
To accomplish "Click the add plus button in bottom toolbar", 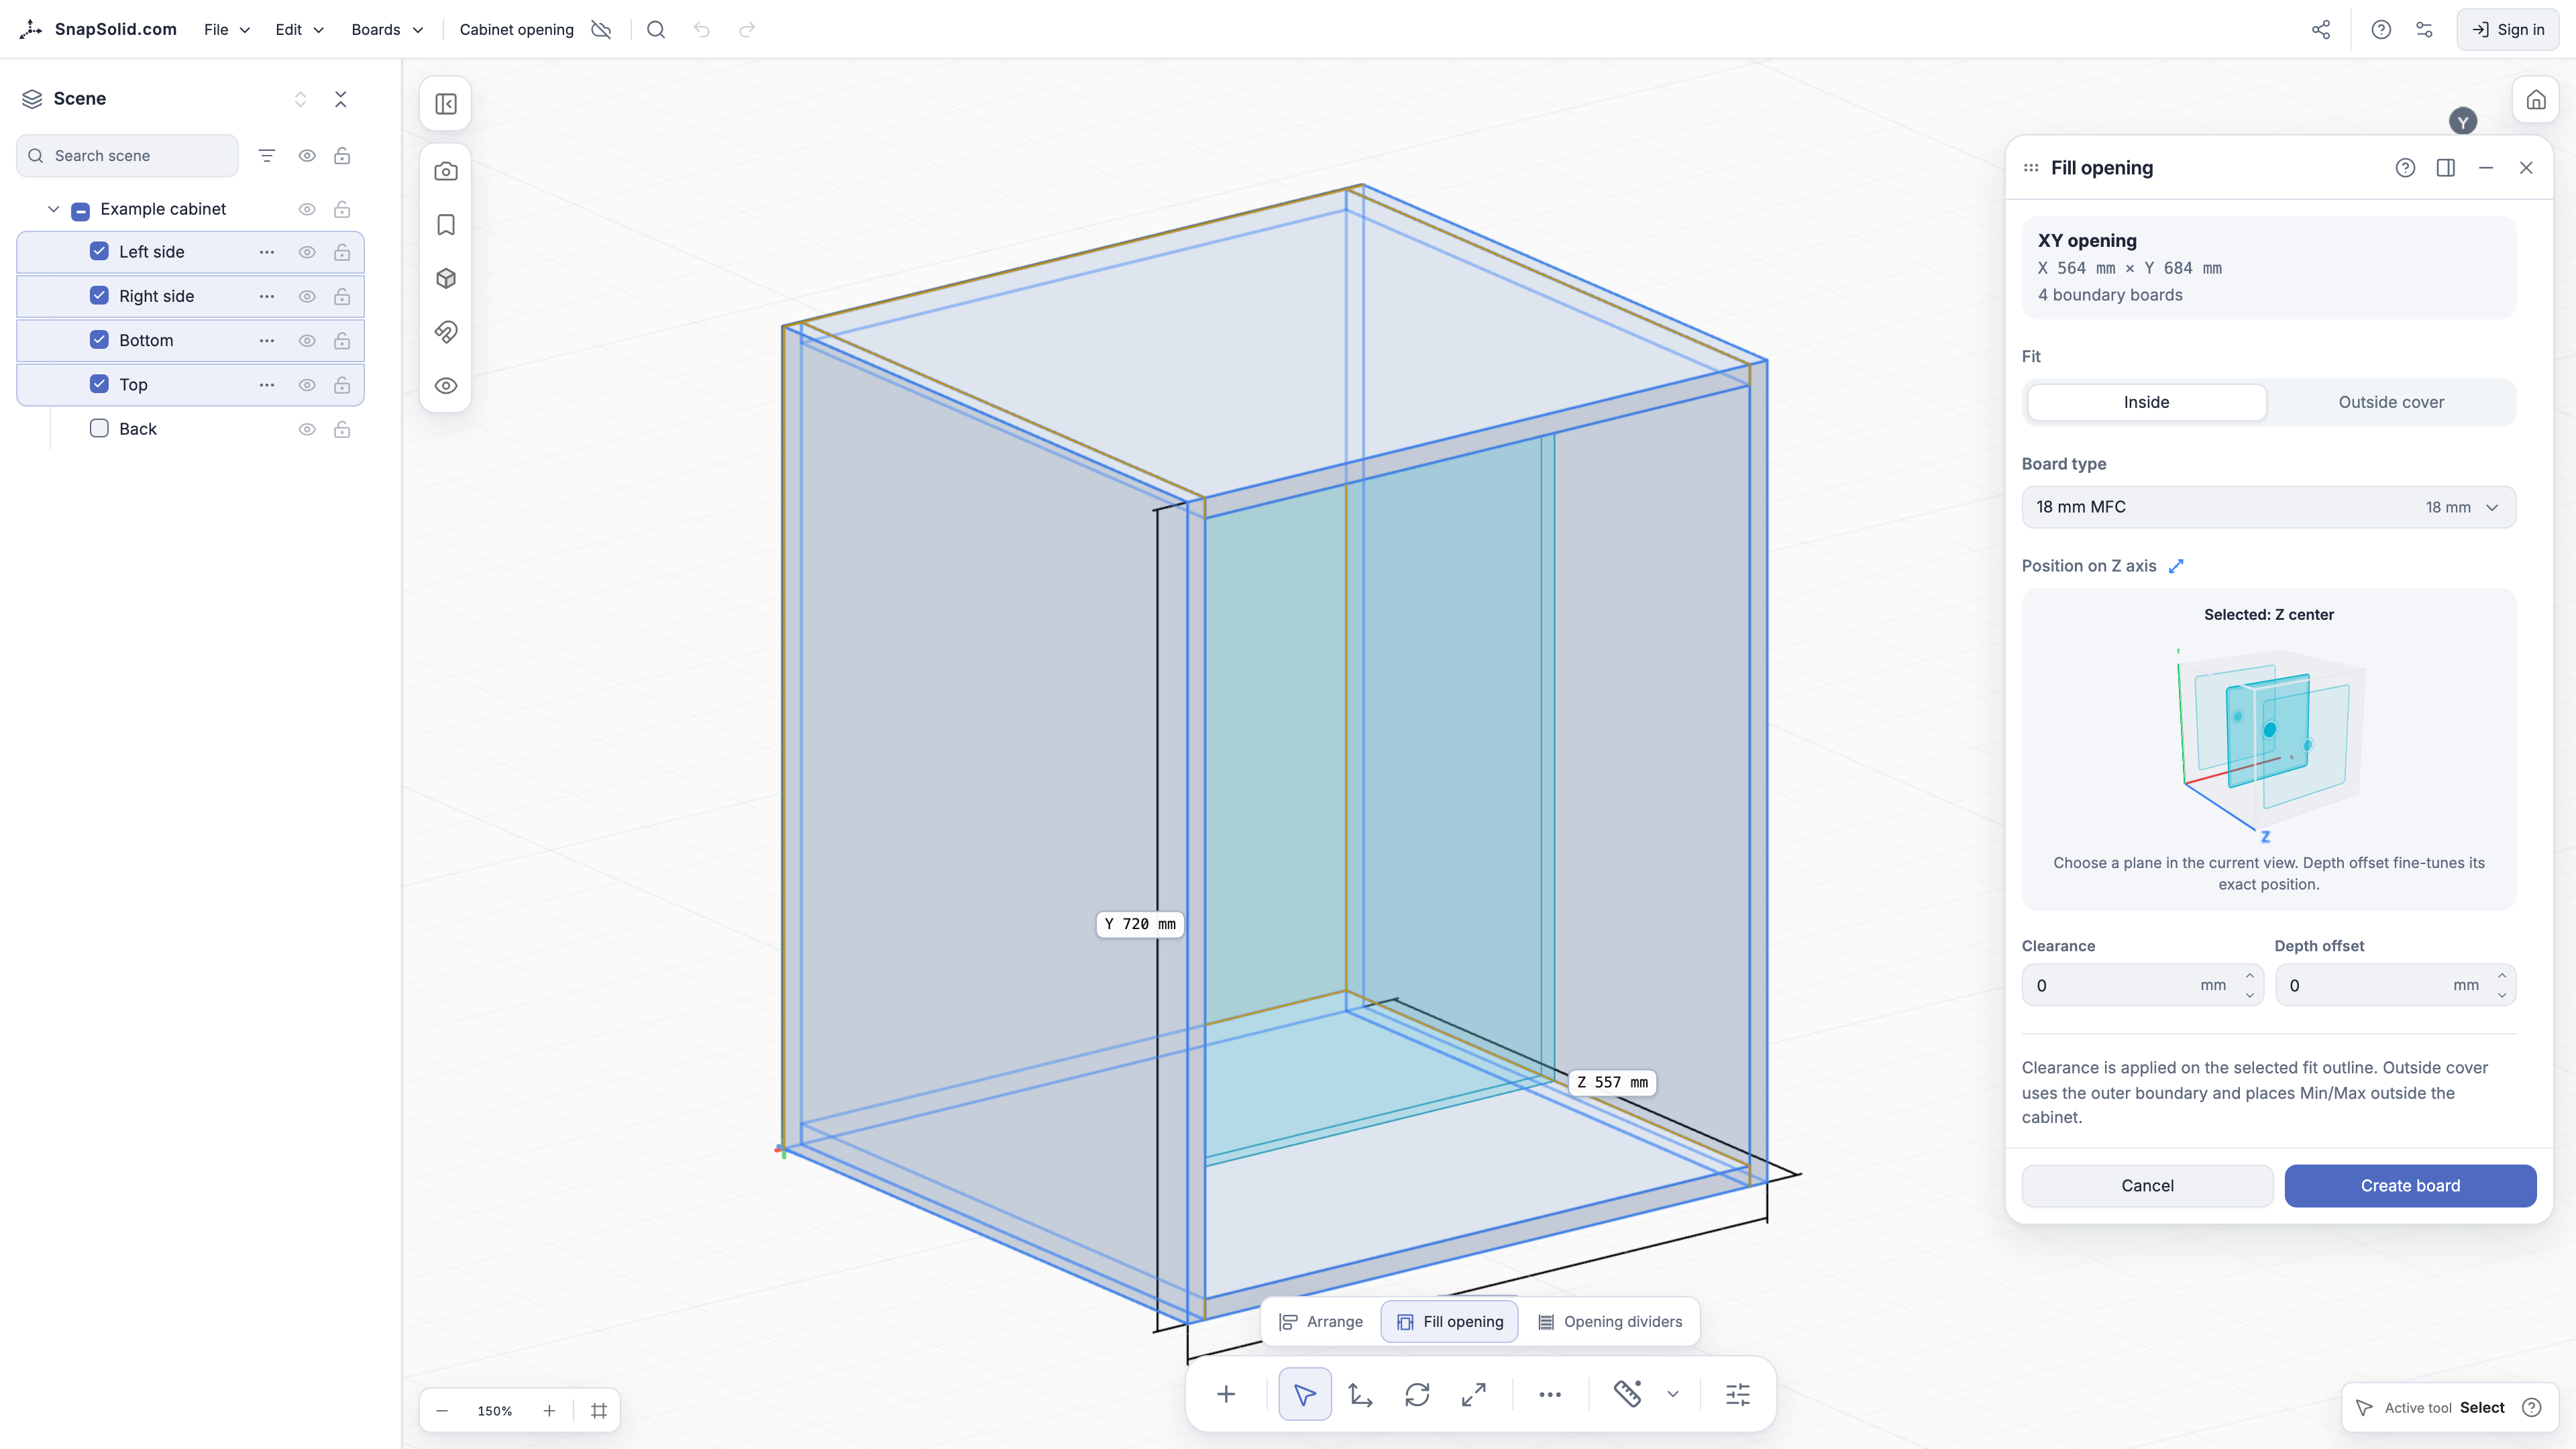I will click(x=1226, y=1394).
